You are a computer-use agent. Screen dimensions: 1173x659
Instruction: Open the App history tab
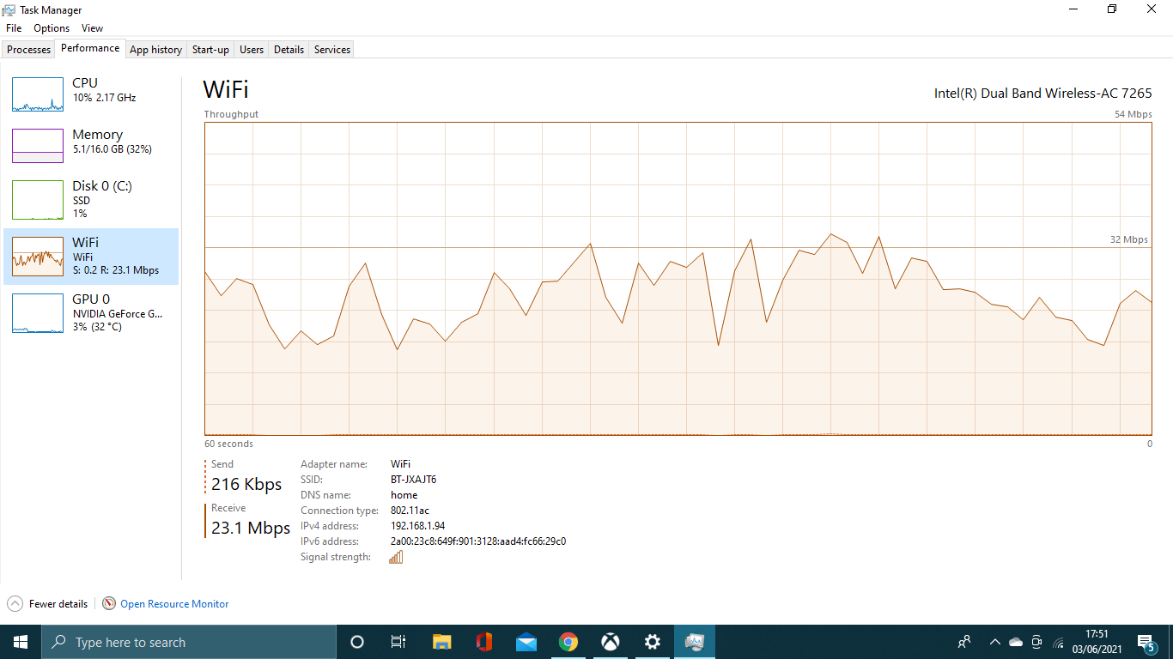155,49
